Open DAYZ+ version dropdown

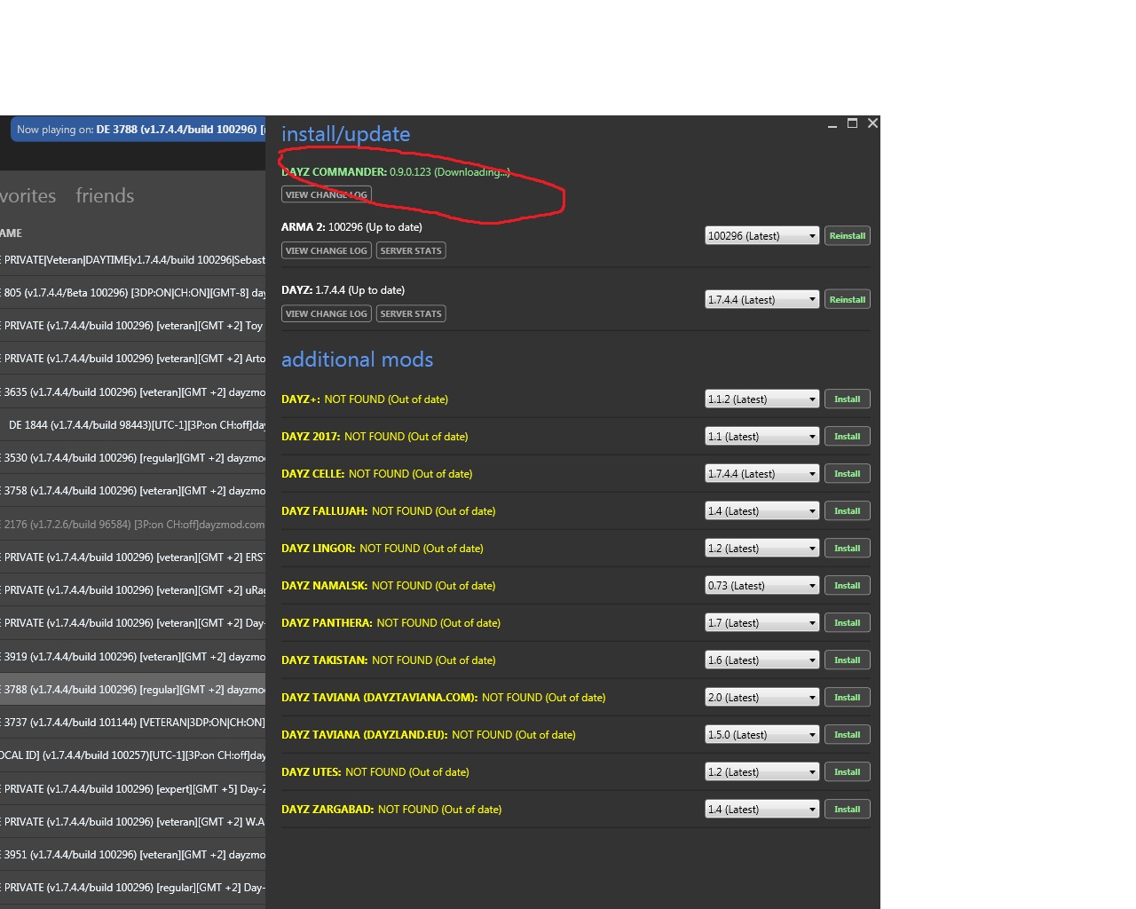762,399
